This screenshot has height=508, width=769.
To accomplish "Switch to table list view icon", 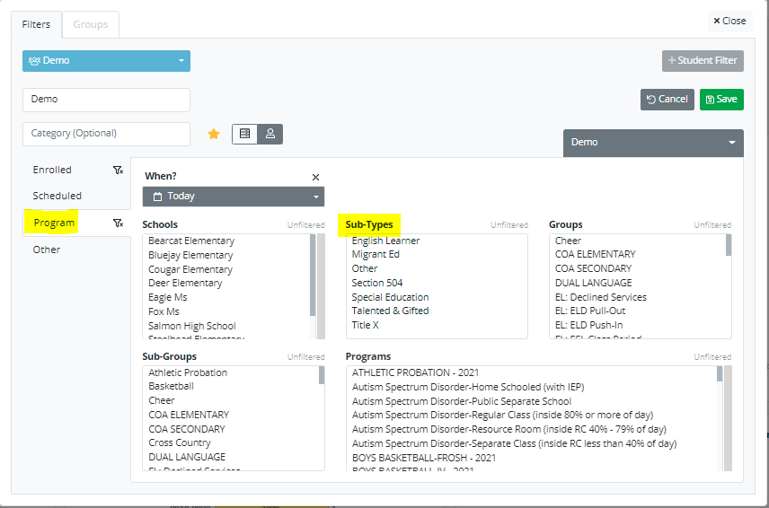I will point(244,134).
